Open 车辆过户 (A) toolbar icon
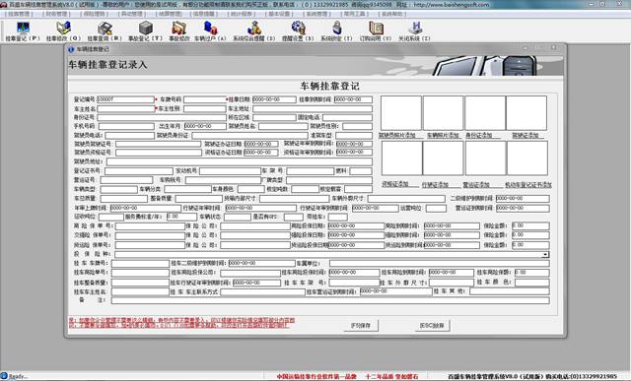 pyautogui.click(x=210, y=31)
